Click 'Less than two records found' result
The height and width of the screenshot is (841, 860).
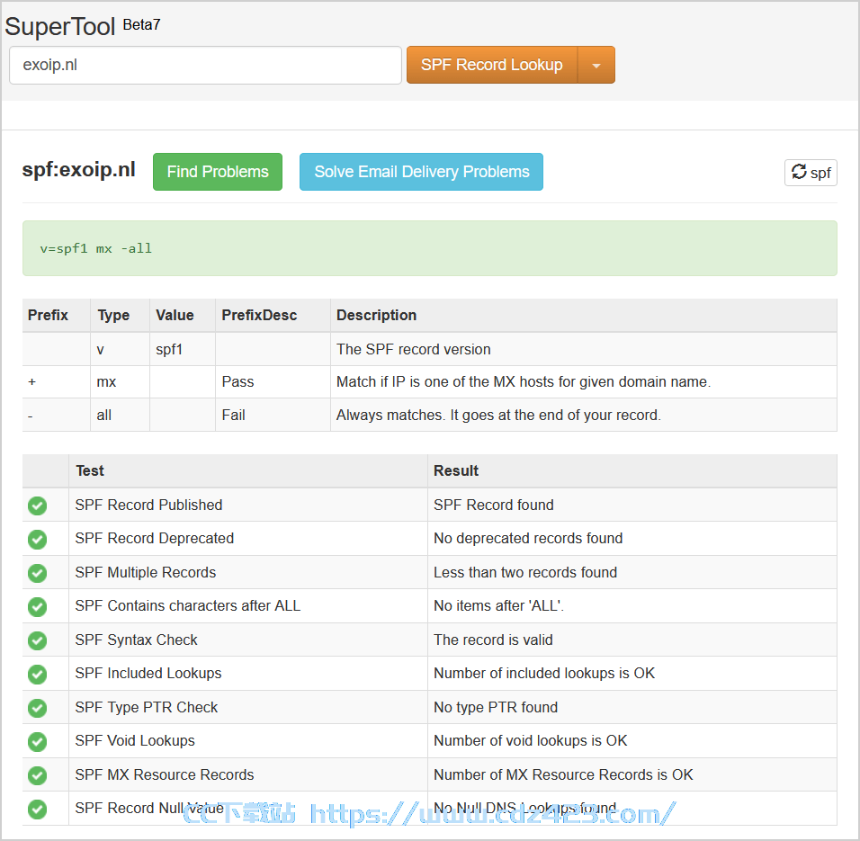[x=525, y=572]
